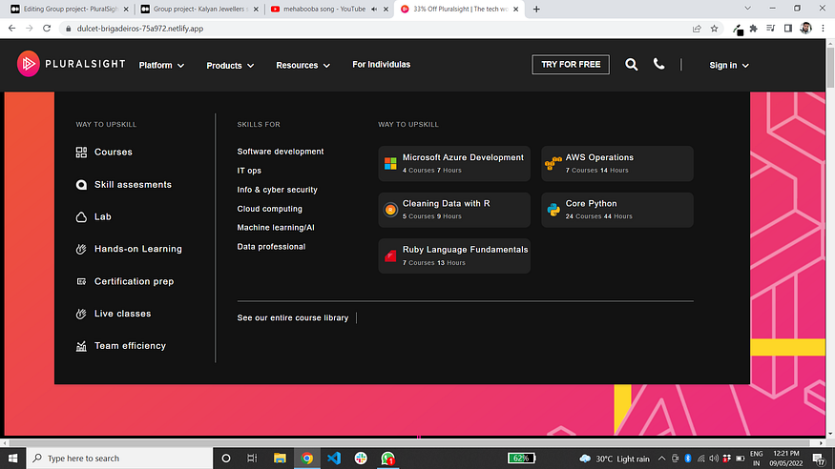Image resolution: width=835 pixels, height=469 pixels.
Task: Open the Task View button
Action: pyautogui.click(x=253, y=458)
